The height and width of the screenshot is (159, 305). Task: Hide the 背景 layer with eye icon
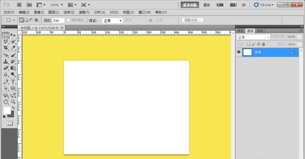pos(239,52)
